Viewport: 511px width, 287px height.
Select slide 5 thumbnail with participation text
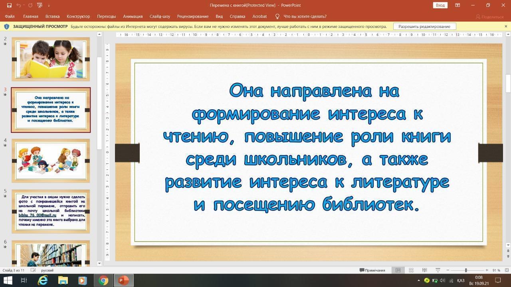pyautogui.click(x=51, y=211)
